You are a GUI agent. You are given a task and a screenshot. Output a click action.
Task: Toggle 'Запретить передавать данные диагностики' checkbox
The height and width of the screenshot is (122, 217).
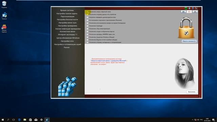point(87,17)
